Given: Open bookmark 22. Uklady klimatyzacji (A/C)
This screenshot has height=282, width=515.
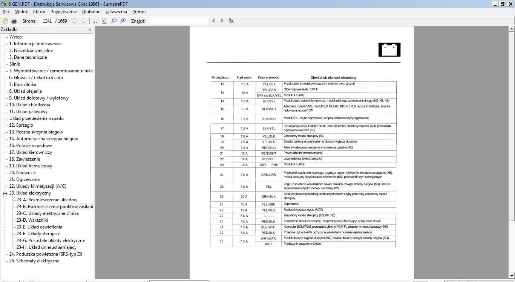Looking at the screenshot, I should point(38,186).
